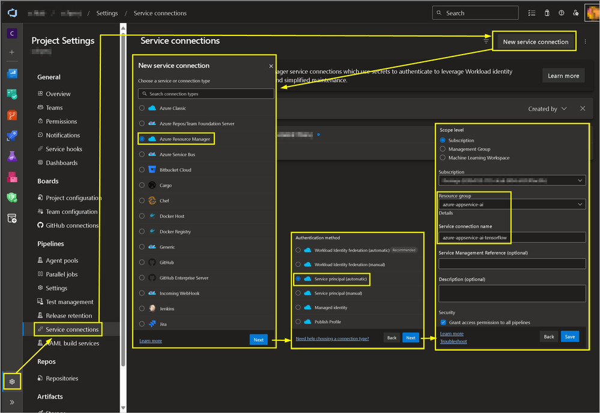Open the Pipelines rocket icon in sidebar

[x=12, y=136]
